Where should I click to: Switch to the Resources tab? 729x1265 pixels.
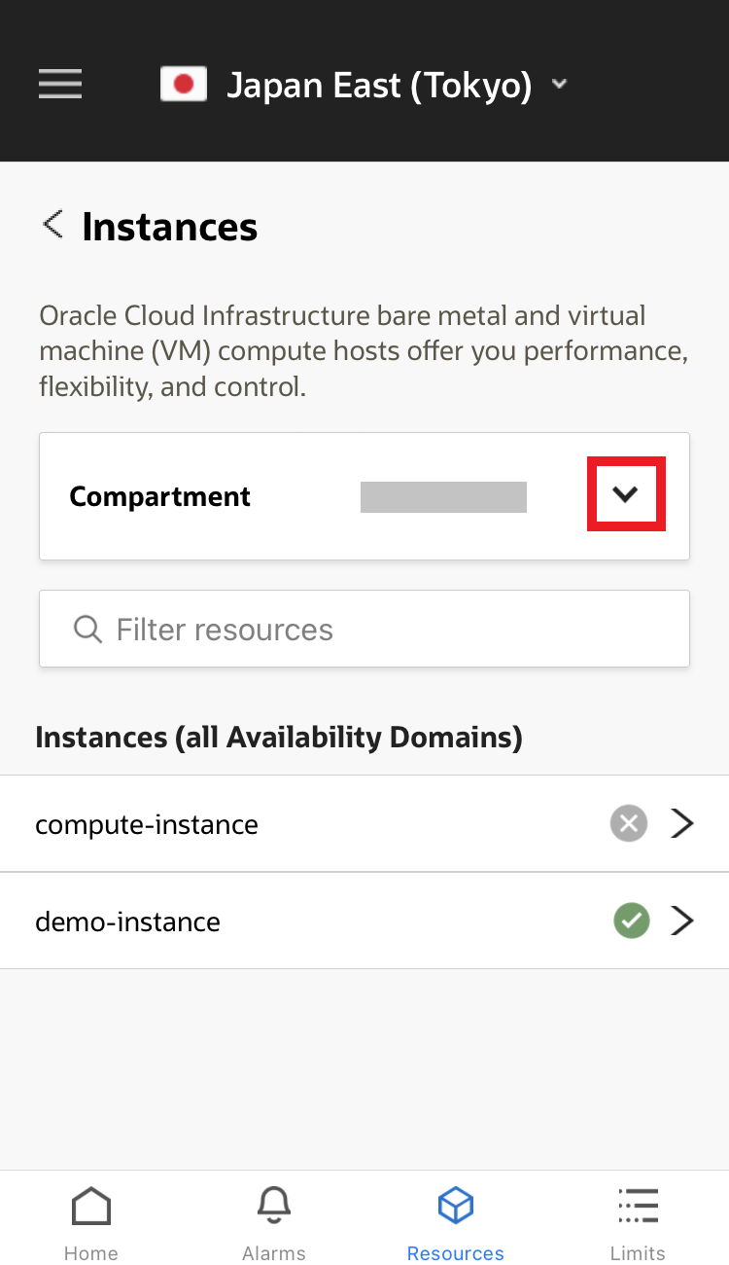456,1222
